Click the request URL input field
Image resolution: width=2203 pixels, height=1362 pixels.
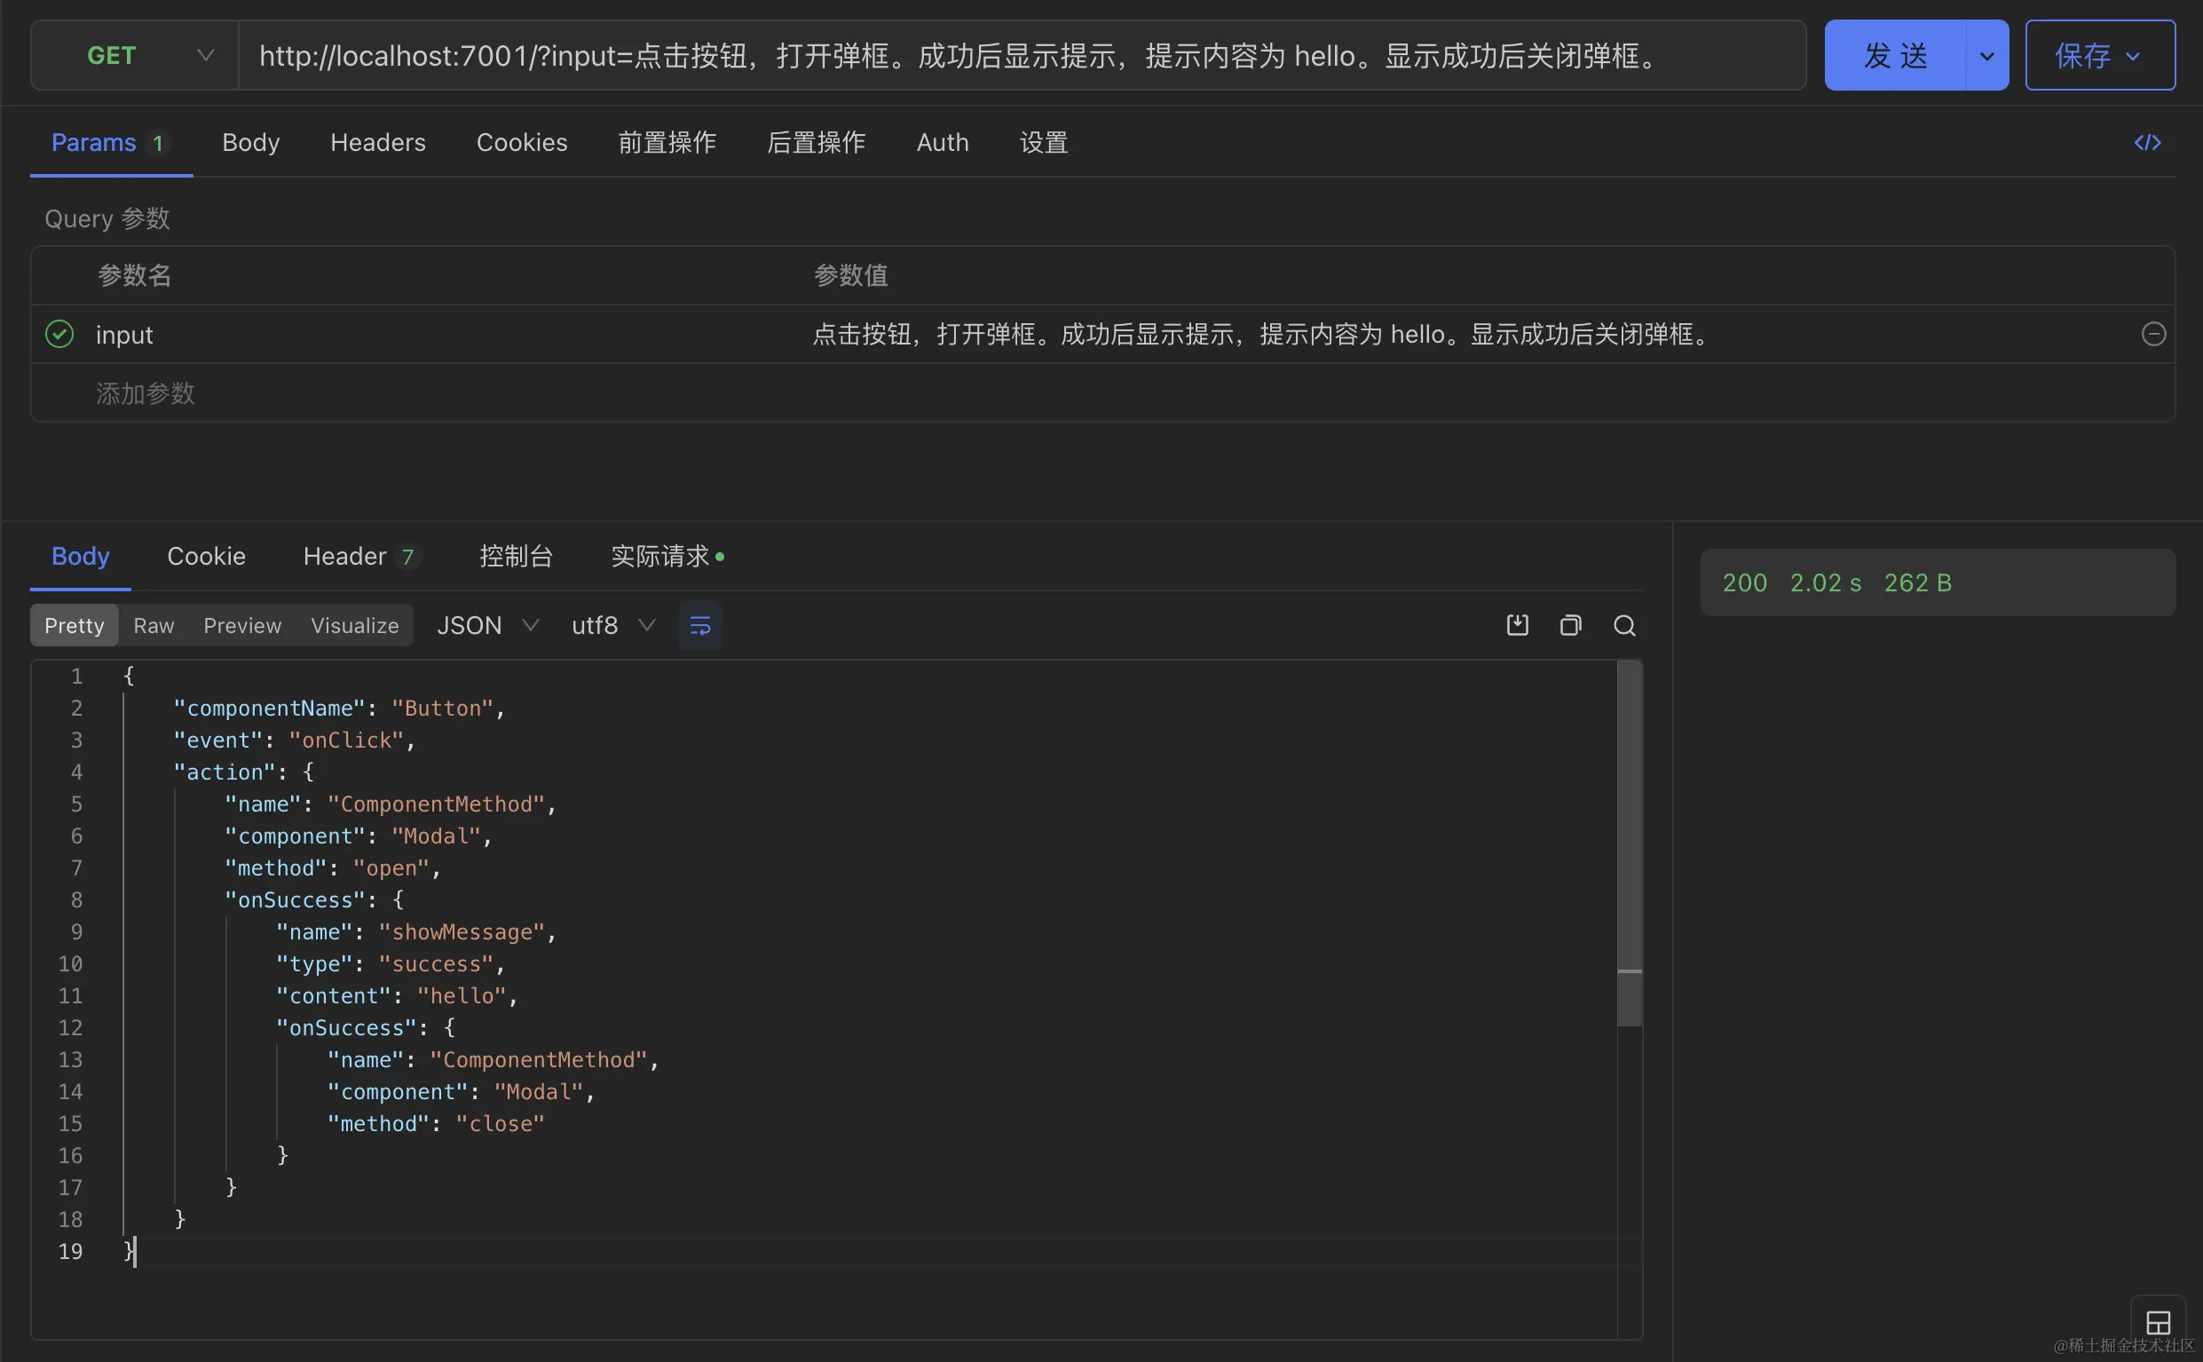[1022, 56]
